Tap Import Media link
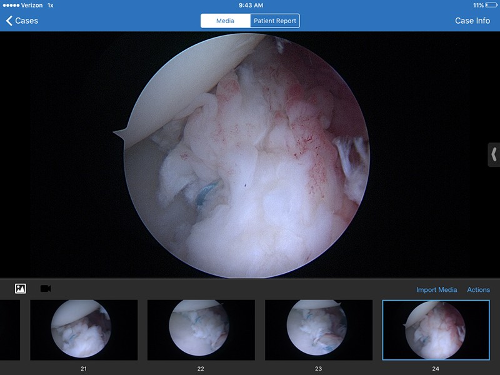The height and width of the screenshot is (375, 500). 436,289
